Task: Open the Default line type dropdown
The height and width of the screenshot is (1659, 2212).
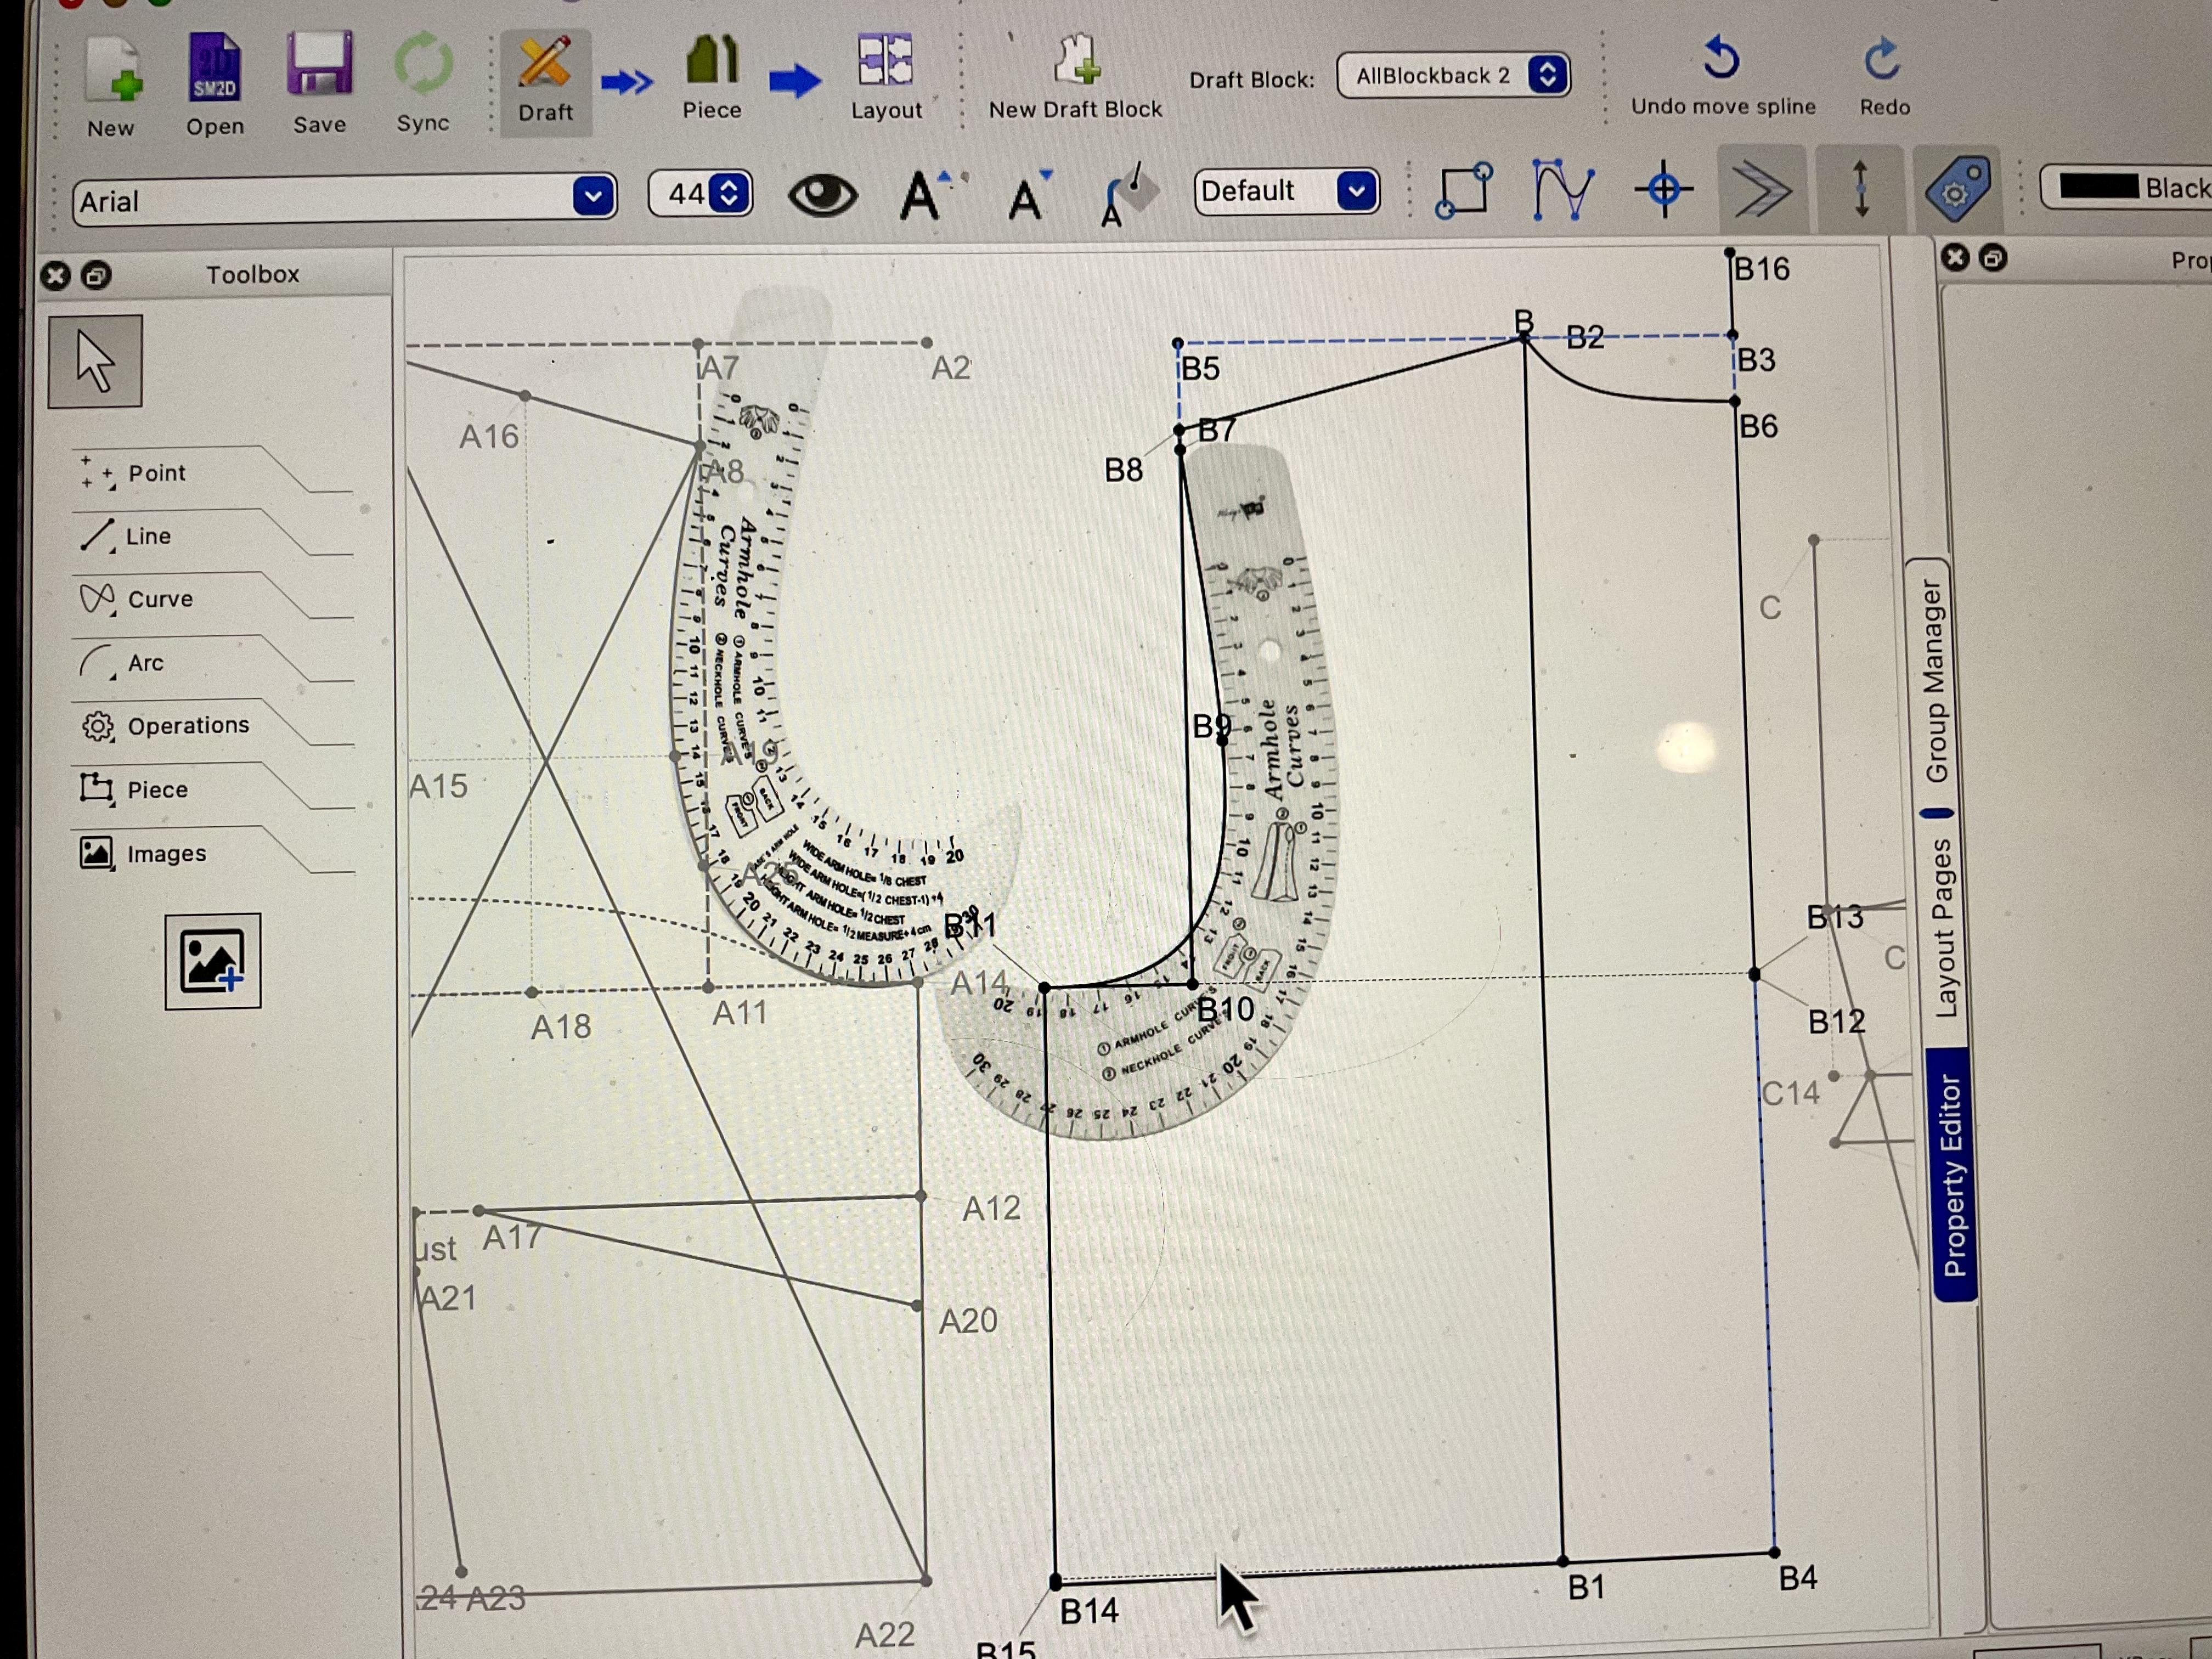Action: (1355, 190)
